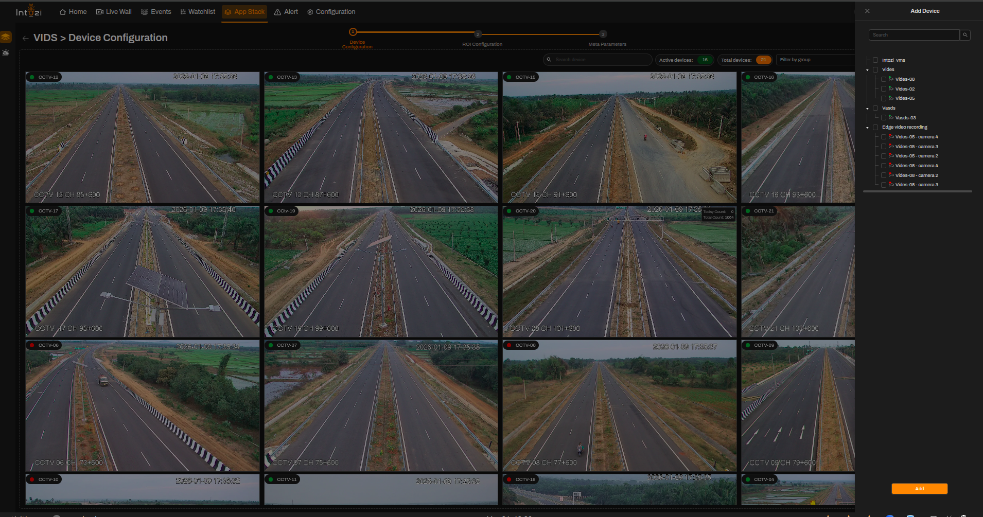The width and height of the screenshot is (983, 517).
Task: Click Total devices count badge
Action: pyautogui.click(x=763, y=60)
